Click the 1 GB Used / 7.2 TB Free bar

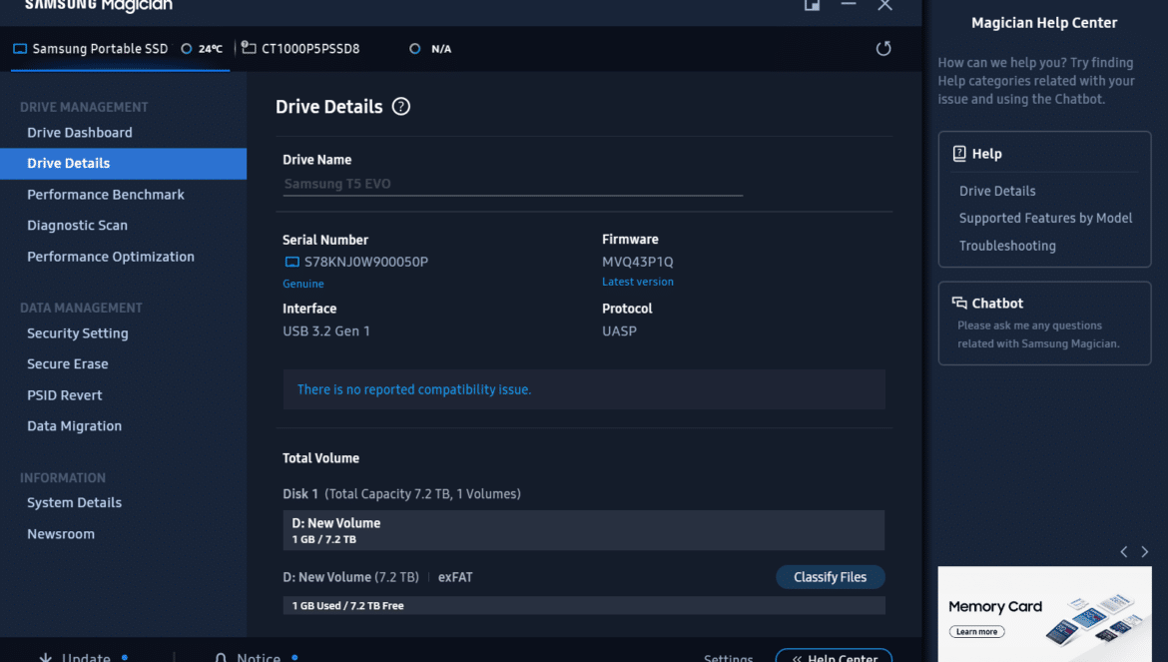[583, 605]
